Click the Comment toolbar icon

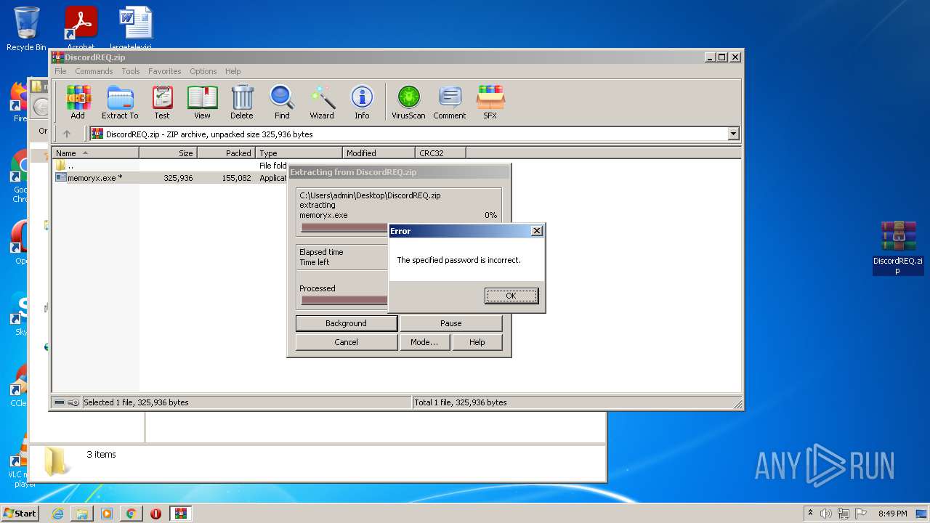point(450,102)
